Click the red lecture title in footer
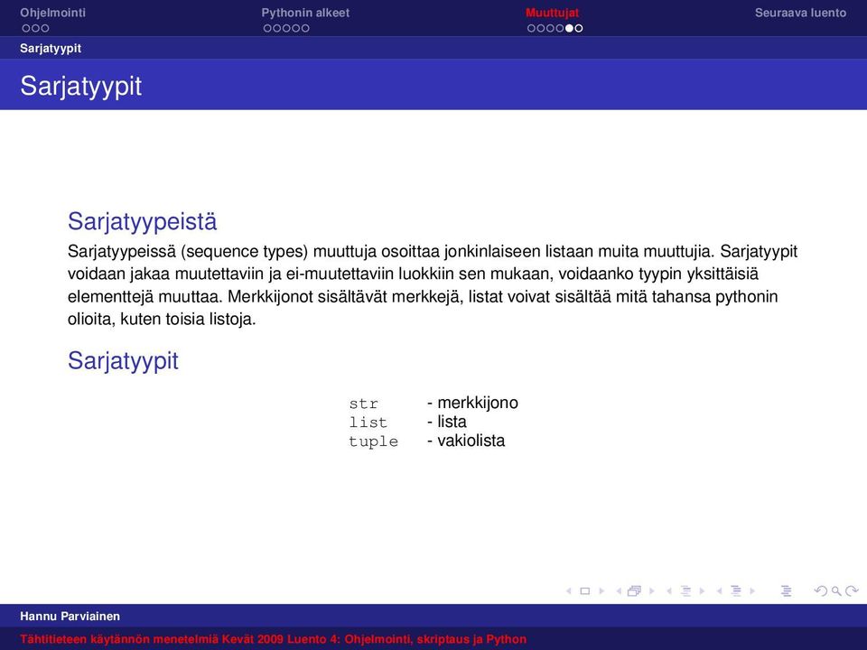Viewport: 867px width, 650px height. point(273,639)
